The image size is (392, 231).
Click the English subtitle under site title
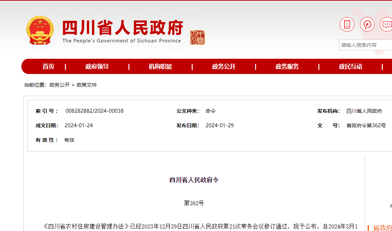point(121,41)
